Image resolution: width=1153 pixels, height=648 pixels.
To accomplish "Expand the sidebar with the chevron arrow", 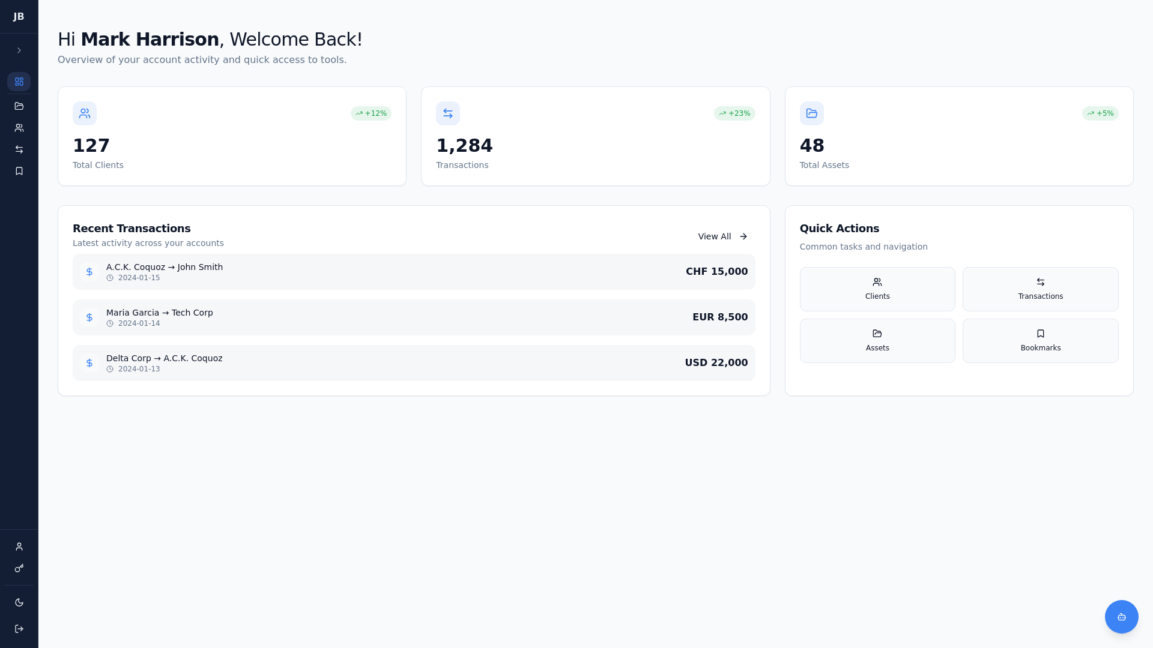I will tap(19, 50).
